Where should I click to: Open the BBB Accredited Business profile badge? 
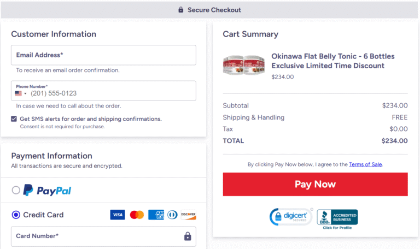point(337,220)
